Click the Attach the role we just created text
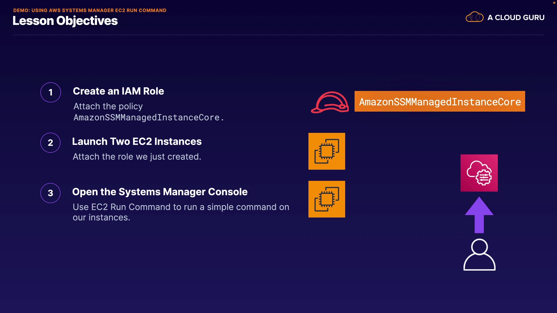This screenshot has height=313, width=557. [137, 157]
